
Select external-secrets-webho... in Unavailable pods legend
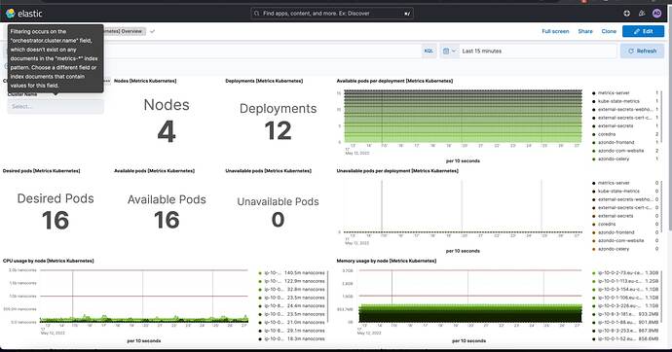click(x=625, y=199)
